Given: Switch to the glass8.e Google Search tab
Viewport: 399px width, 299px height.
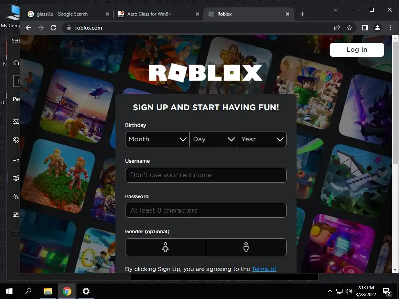Looking at the screenshot, I should coord(62,14).
